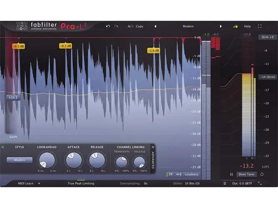Click the Attack knob
This screenshot has width=278, height=208.
coord(74,160)
